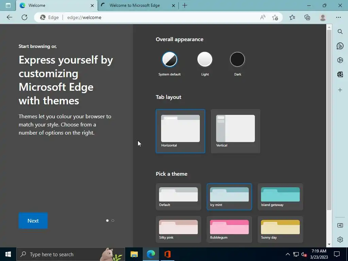Add a sidebar app with plus
The width and height of the screenshot is (348, 261).
pyautogui.click(x=340, y=90)
